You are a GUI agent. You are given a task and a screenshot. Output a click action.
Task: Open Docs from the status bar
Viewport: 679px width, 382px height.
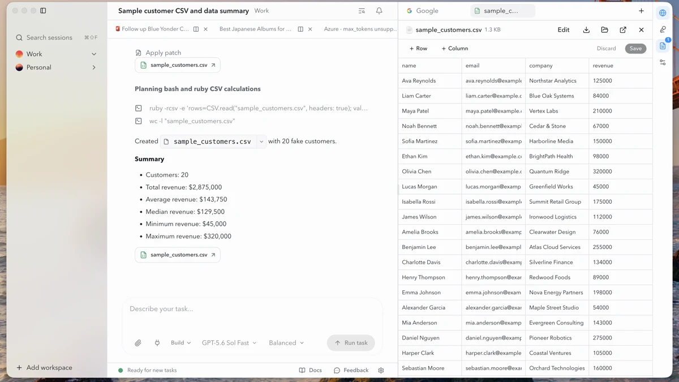311,370
